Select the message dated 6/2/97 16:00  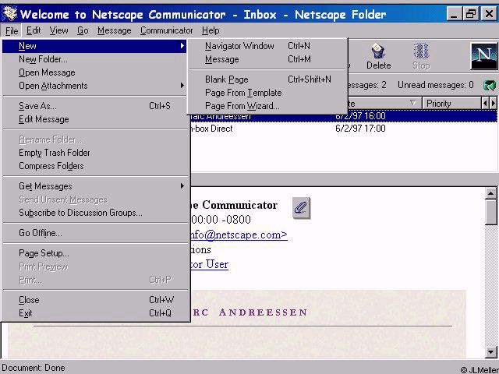click(344, 116)
